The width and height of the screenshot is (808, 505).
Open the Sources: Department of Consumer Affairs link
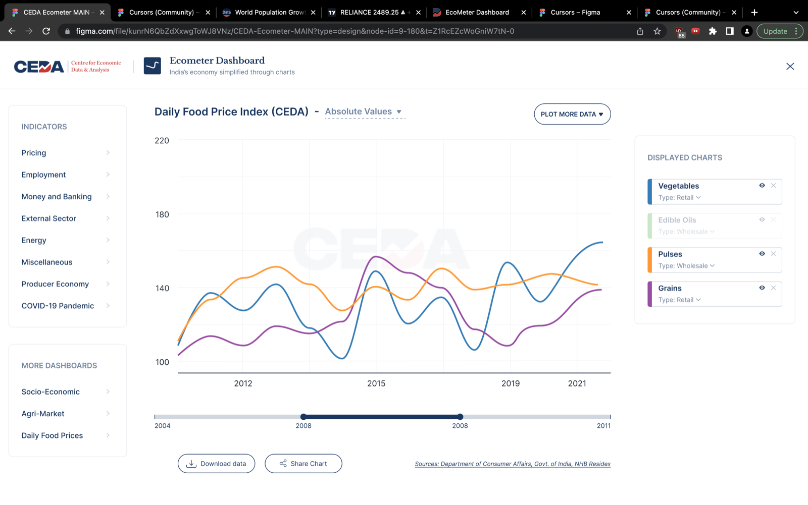(x=513, y=464)
